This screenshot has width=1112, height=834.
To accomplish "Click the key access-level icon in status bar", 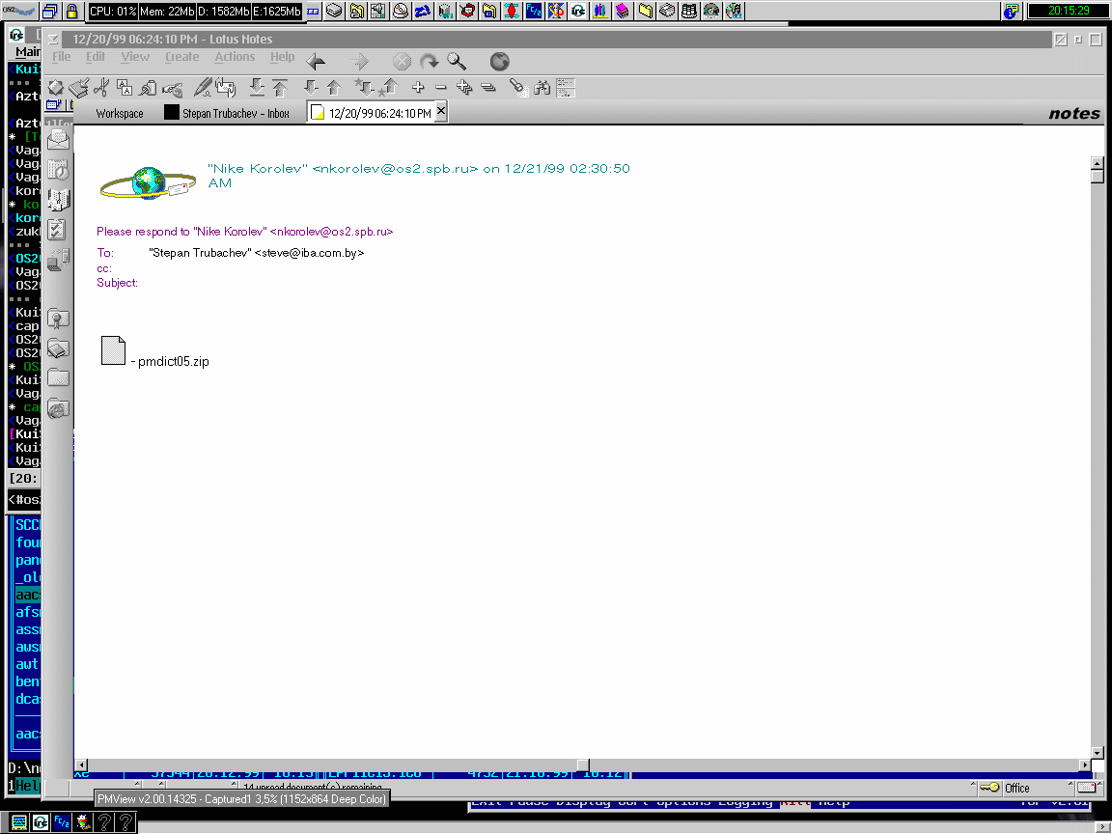I will pos(990,788).
